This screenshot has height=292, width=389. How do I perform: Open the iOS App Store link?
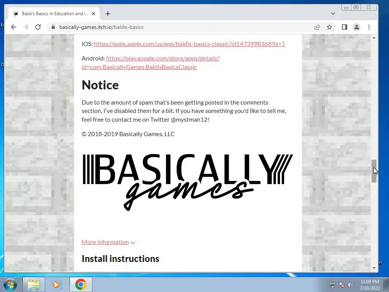(190, 44)
